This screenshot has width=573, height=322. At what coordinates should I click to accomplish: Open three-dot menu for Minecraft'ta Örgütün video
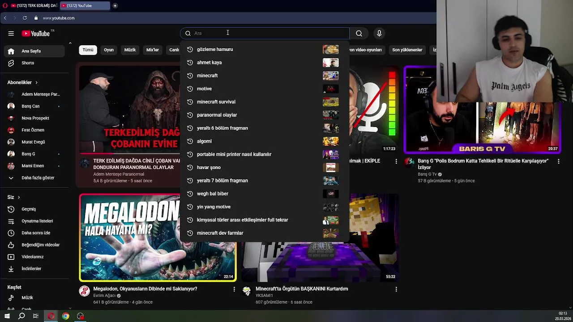(396, 289)
